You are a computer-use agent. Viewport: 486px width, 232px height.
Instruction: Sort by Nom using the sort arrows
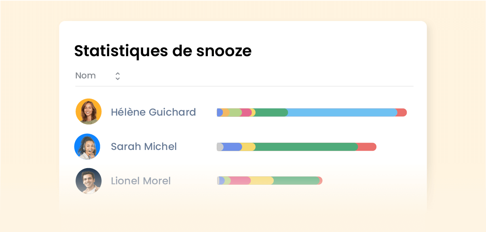click(x=118, y=76)
